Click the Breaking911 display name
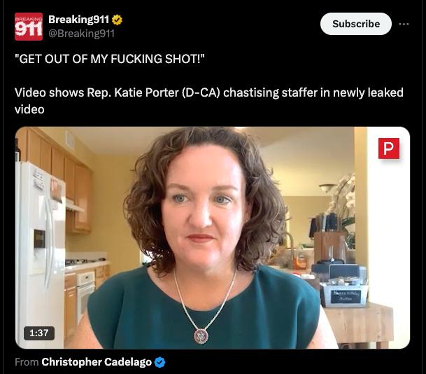426x374 pixels. (x=79, y=20)
